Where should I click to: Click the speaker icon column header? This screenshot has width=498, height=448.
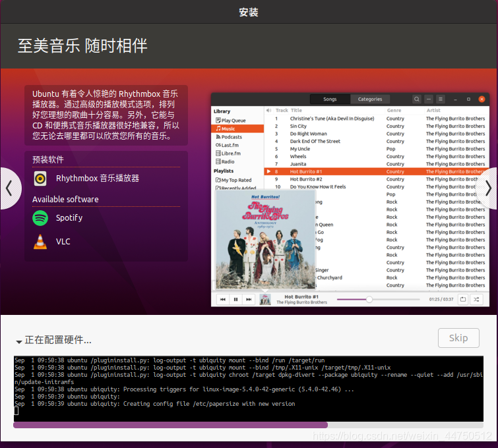[x=268, y=111]
